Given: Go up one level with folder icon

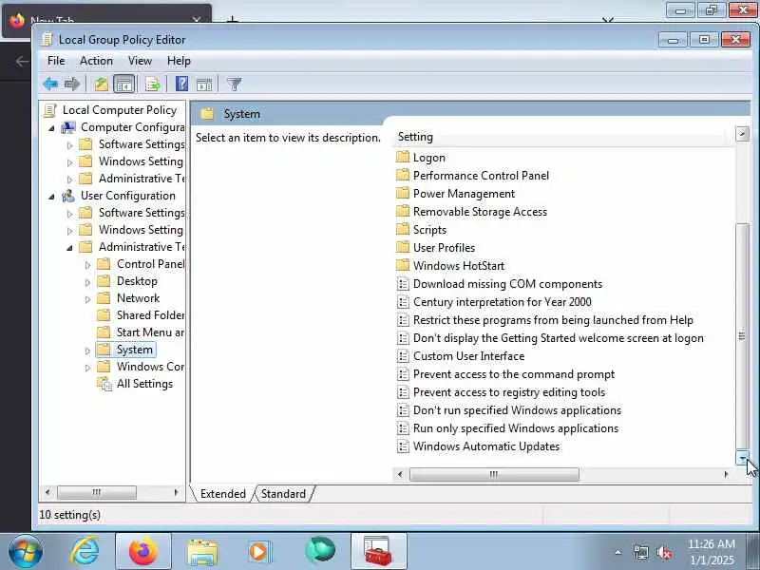Looking at the screenshot, I should [x=101, y=85].
